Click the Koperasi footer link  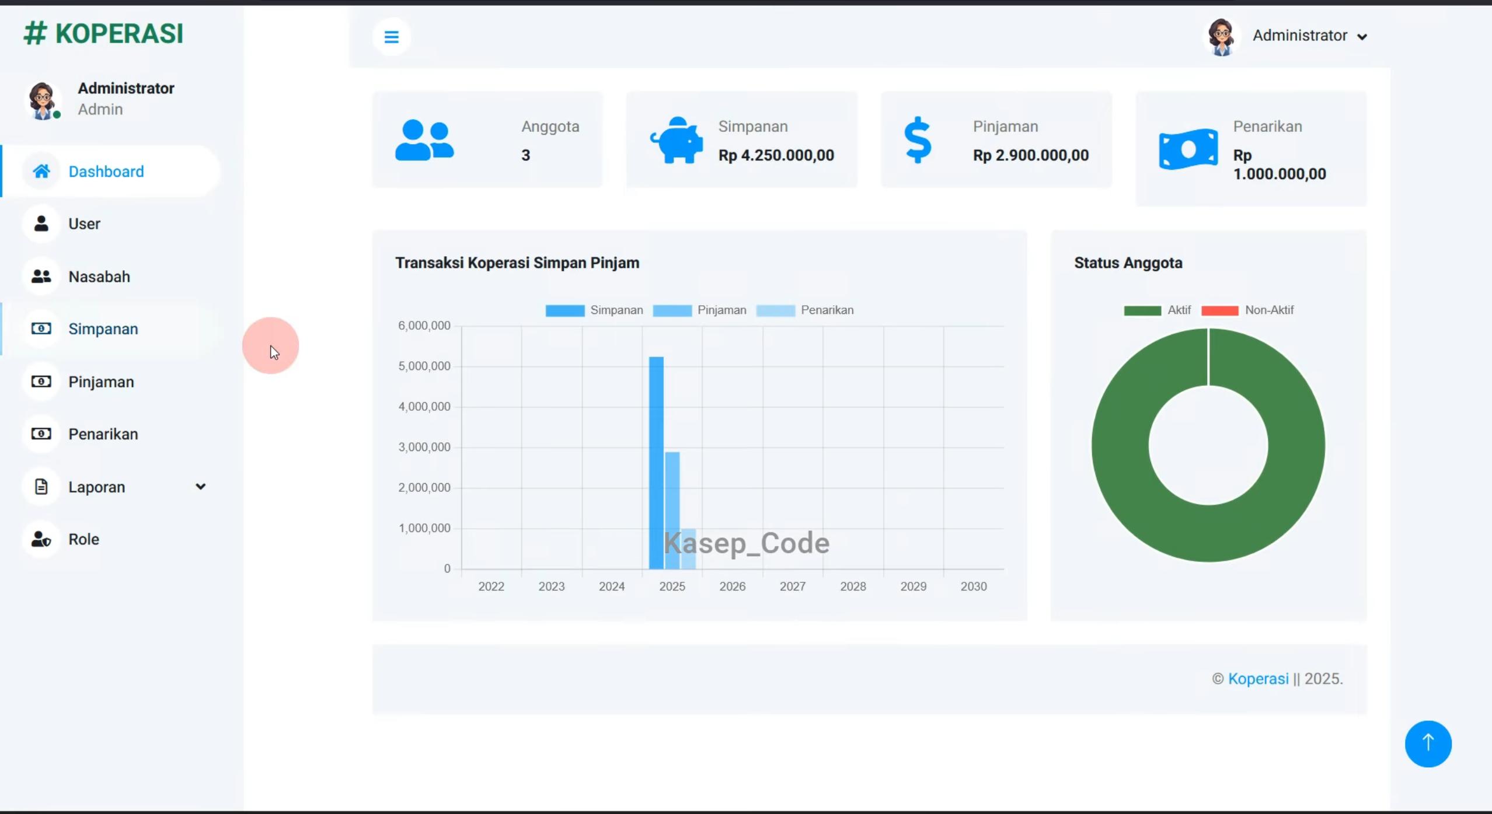point(1258,679)
